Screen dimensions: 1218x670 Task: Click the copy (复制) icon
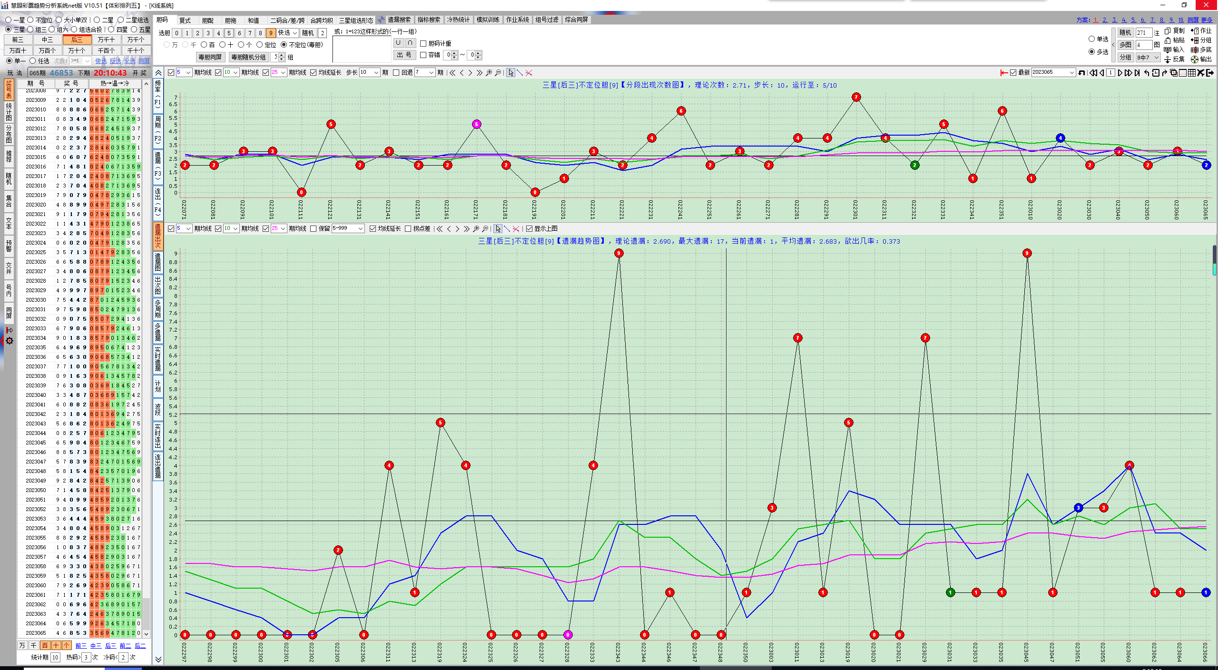point(1168,30)
